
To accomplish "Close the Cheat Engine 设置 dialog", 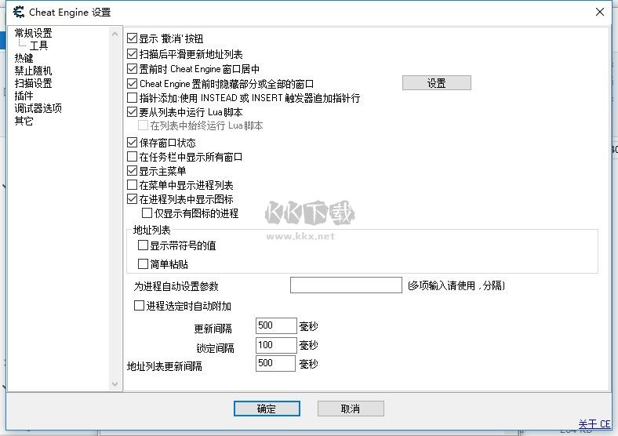I will [600, 12].
